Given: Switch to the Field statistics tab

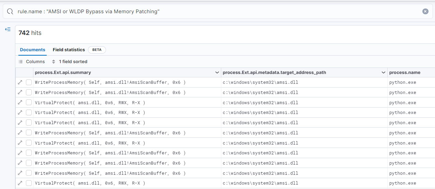Looking at the screenshot, I should click(x=69, y=50).
